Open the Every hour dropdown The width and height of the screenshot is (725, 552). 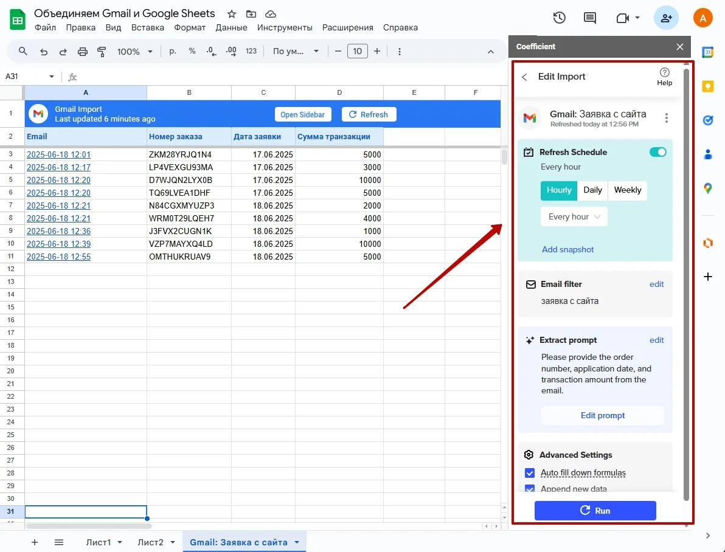574,217
